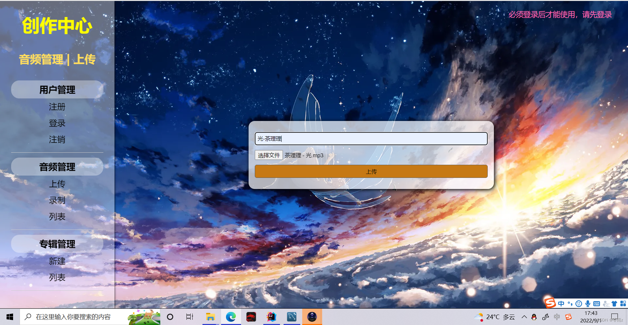Screen dimensions: 628x325
Task: Toggle IME Chinese indicator in tray
Action: (x=557, y=317)
